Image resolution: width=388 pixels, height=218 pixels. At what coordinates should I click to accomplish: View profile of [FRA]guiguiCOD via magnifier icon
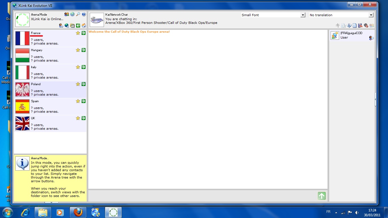(x=371, y=38)
